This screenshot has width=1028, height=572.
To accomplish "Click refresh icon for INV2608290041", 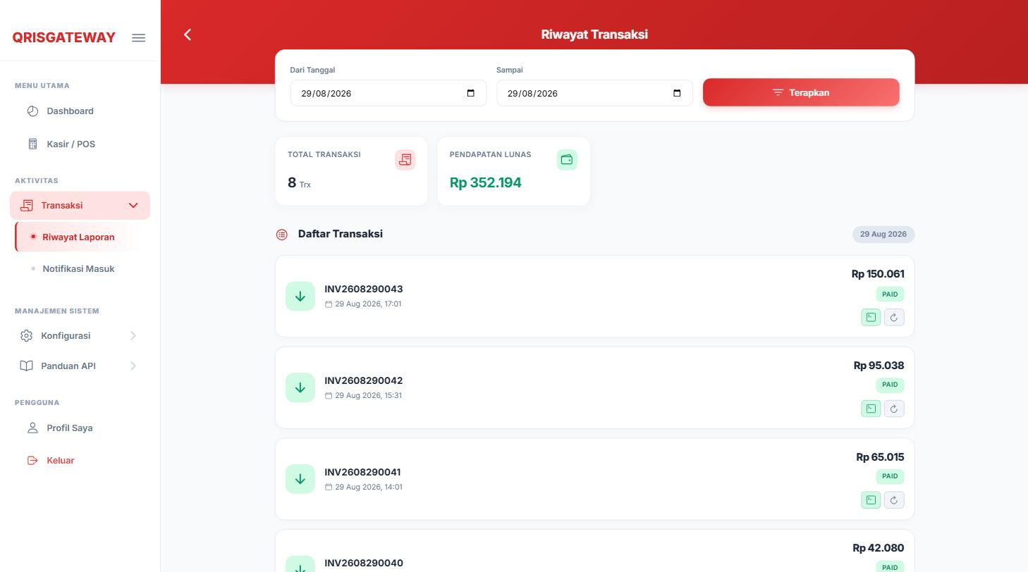I will (894, 500).
